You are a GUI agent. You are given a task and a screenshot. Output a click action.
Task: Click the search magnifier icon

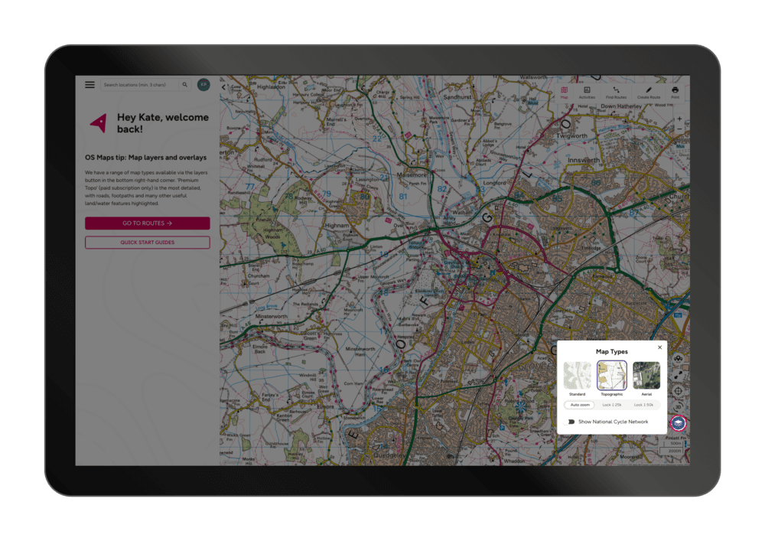click(x=185, y=84)
